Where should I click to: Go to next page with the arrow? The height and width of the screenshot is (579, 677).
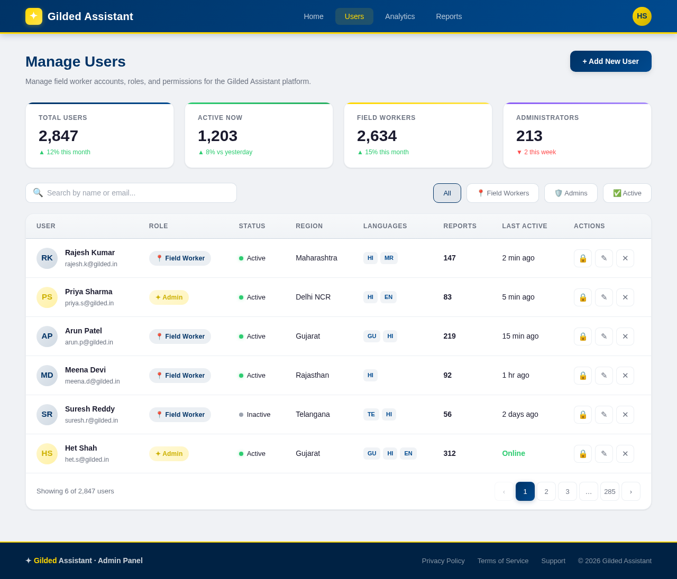coord(631,491)
